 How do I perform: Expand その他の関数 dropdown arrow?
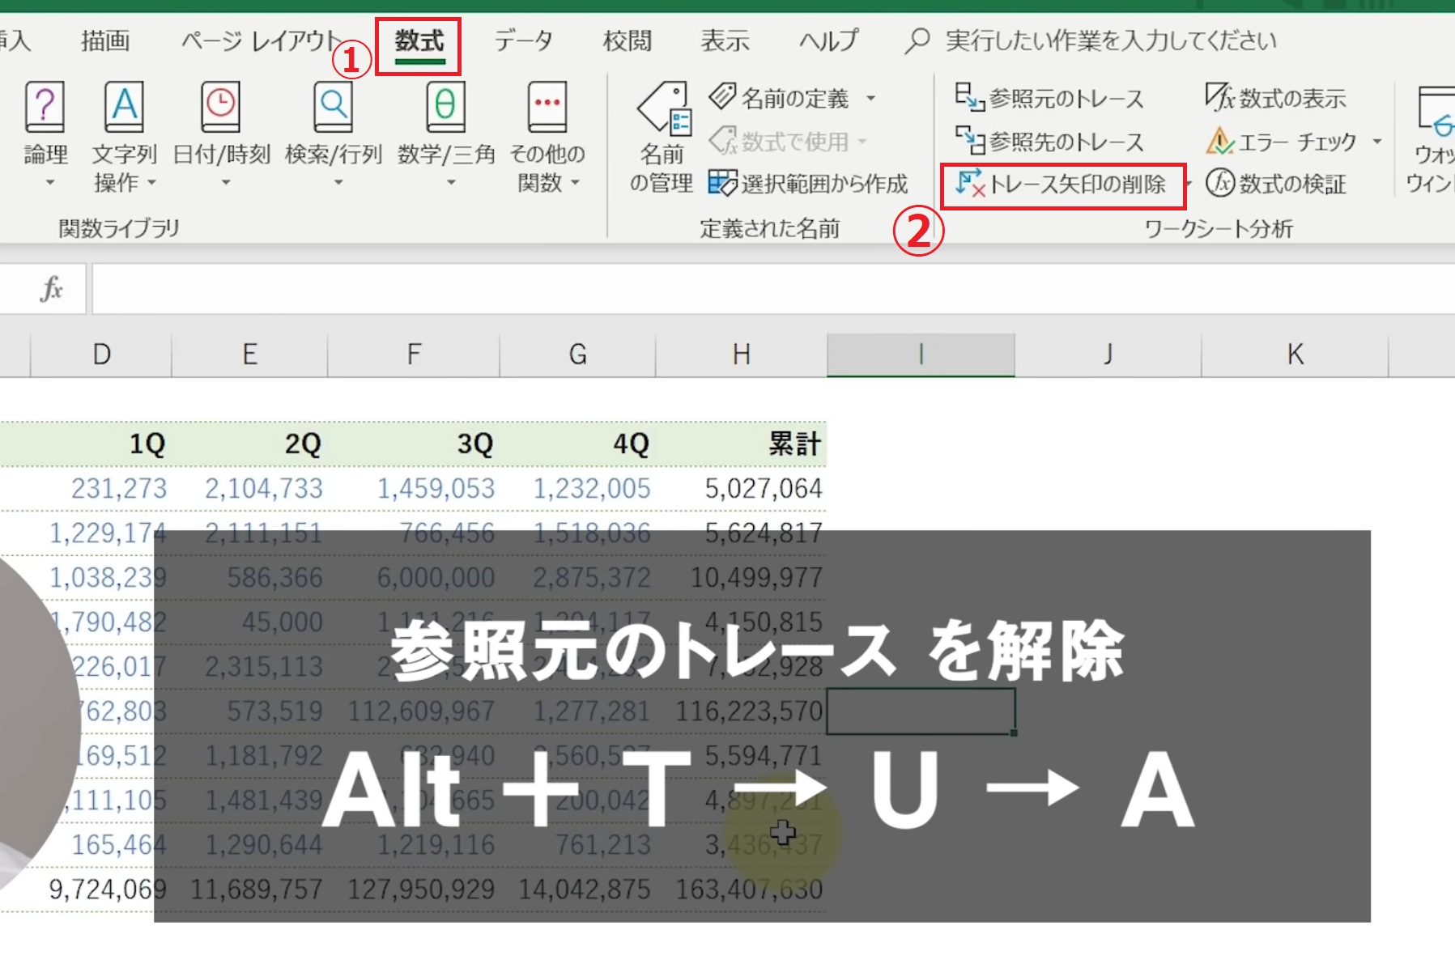point(575,183)
